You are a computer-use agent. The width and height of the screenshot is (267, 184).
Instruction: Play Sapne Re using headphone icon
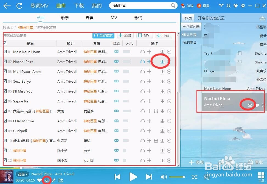(x=142, y=101)
